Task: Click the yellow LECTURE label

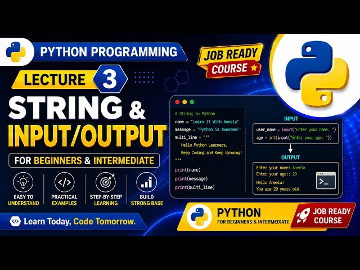Action: (x=55, y=79)
